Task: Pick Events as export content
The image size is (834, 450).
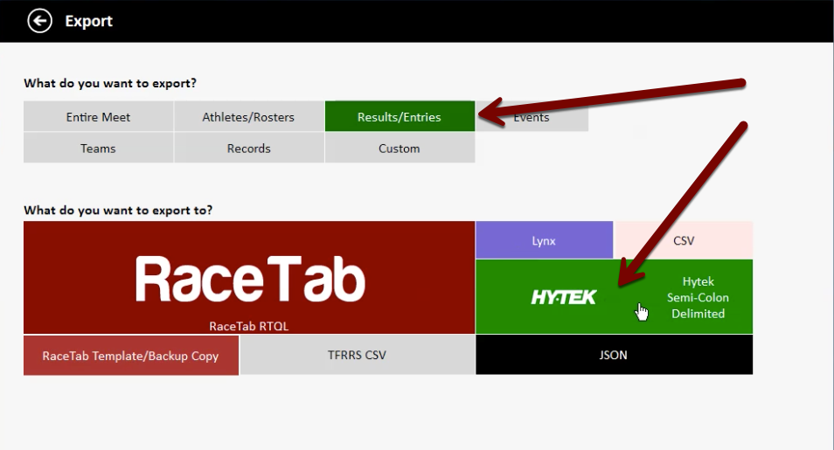Action: tap(532, 116)
